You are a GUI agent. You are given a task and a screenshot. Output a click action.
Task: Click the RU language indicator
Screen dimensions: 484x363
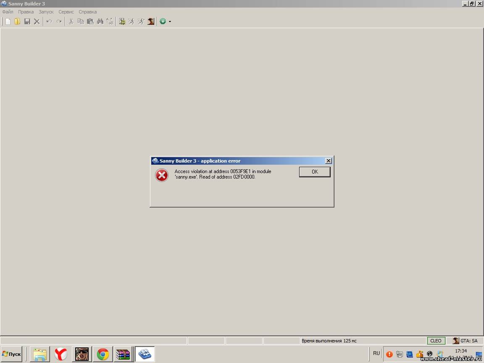(376, 353)
